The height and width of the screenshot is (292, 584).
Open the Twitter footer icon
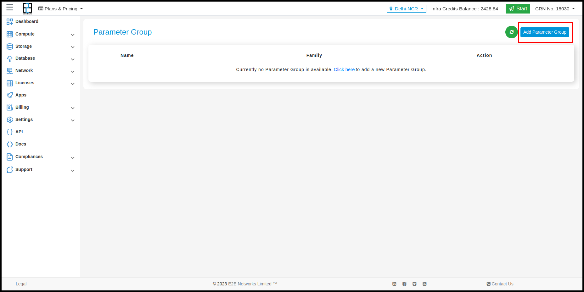(x=414, y=284)
